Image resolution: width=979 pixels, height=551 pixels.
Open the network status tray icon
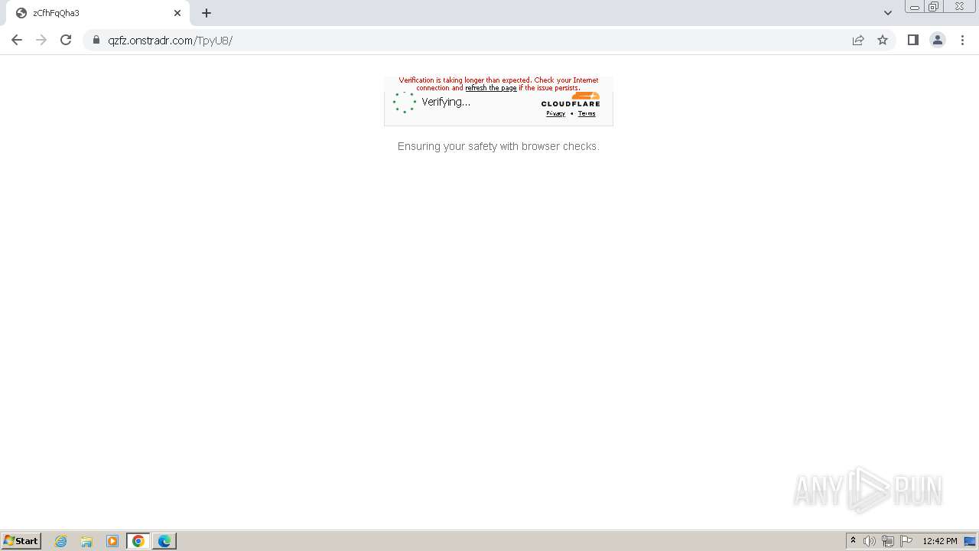pyautogui.click(x=888, y=541)
